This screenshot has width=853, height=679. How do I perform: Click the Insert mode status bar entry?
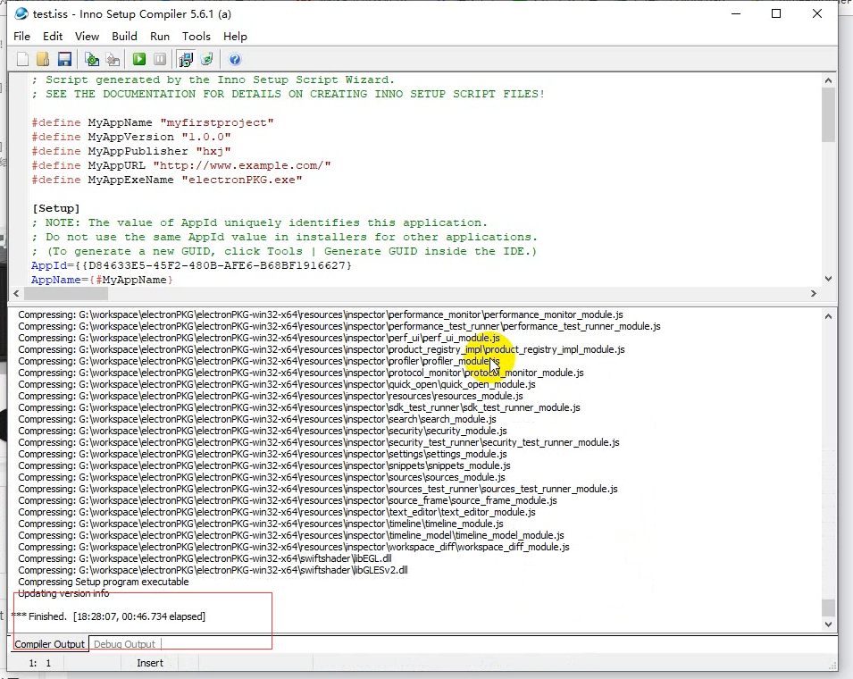tap(150, 663)
